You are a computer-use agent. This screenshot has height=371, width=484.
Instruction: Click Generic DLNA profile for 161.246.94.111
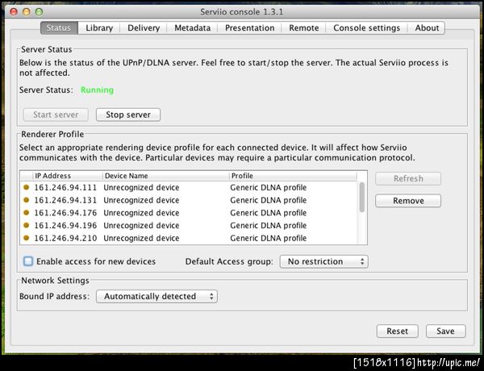pyautogui.click(x=269, y=187)
